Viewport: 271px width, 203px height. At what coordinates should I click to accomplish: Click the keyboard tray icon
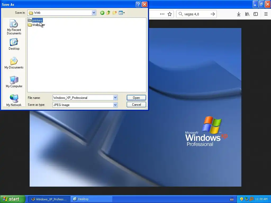(x=232, y=199)
